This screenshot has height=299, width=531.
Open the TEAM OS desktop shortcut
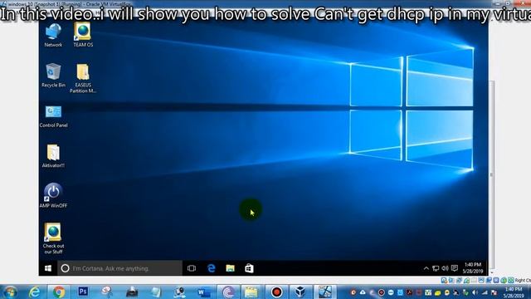83,35
